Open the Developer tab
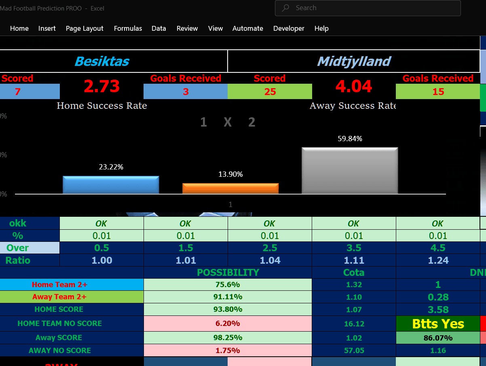 (x=289, y=28)
